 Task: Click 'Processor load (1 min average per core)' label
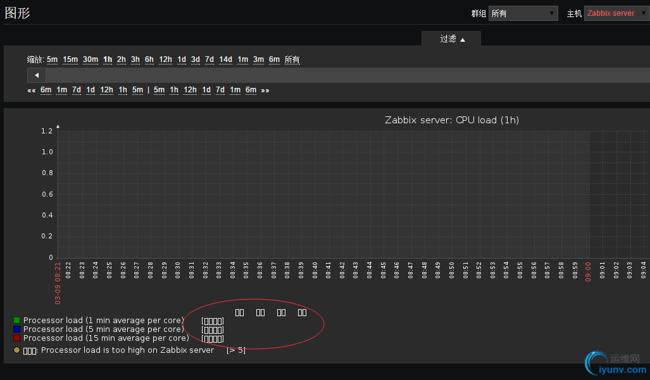tap(104, 321)
